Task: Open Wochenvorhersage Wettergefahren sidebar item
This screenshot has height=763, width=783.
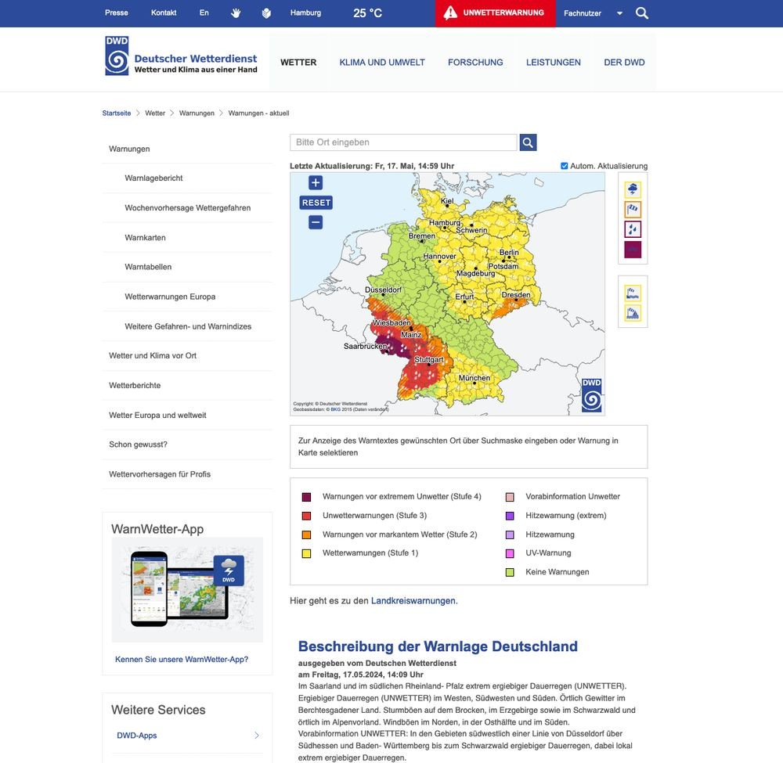Action: (188, 207)
